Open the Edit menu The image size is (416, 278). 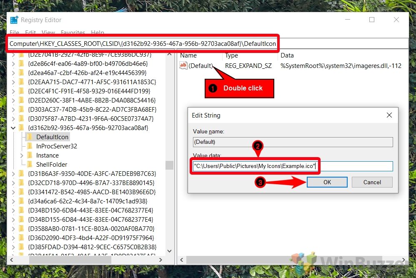pos(30,33)
